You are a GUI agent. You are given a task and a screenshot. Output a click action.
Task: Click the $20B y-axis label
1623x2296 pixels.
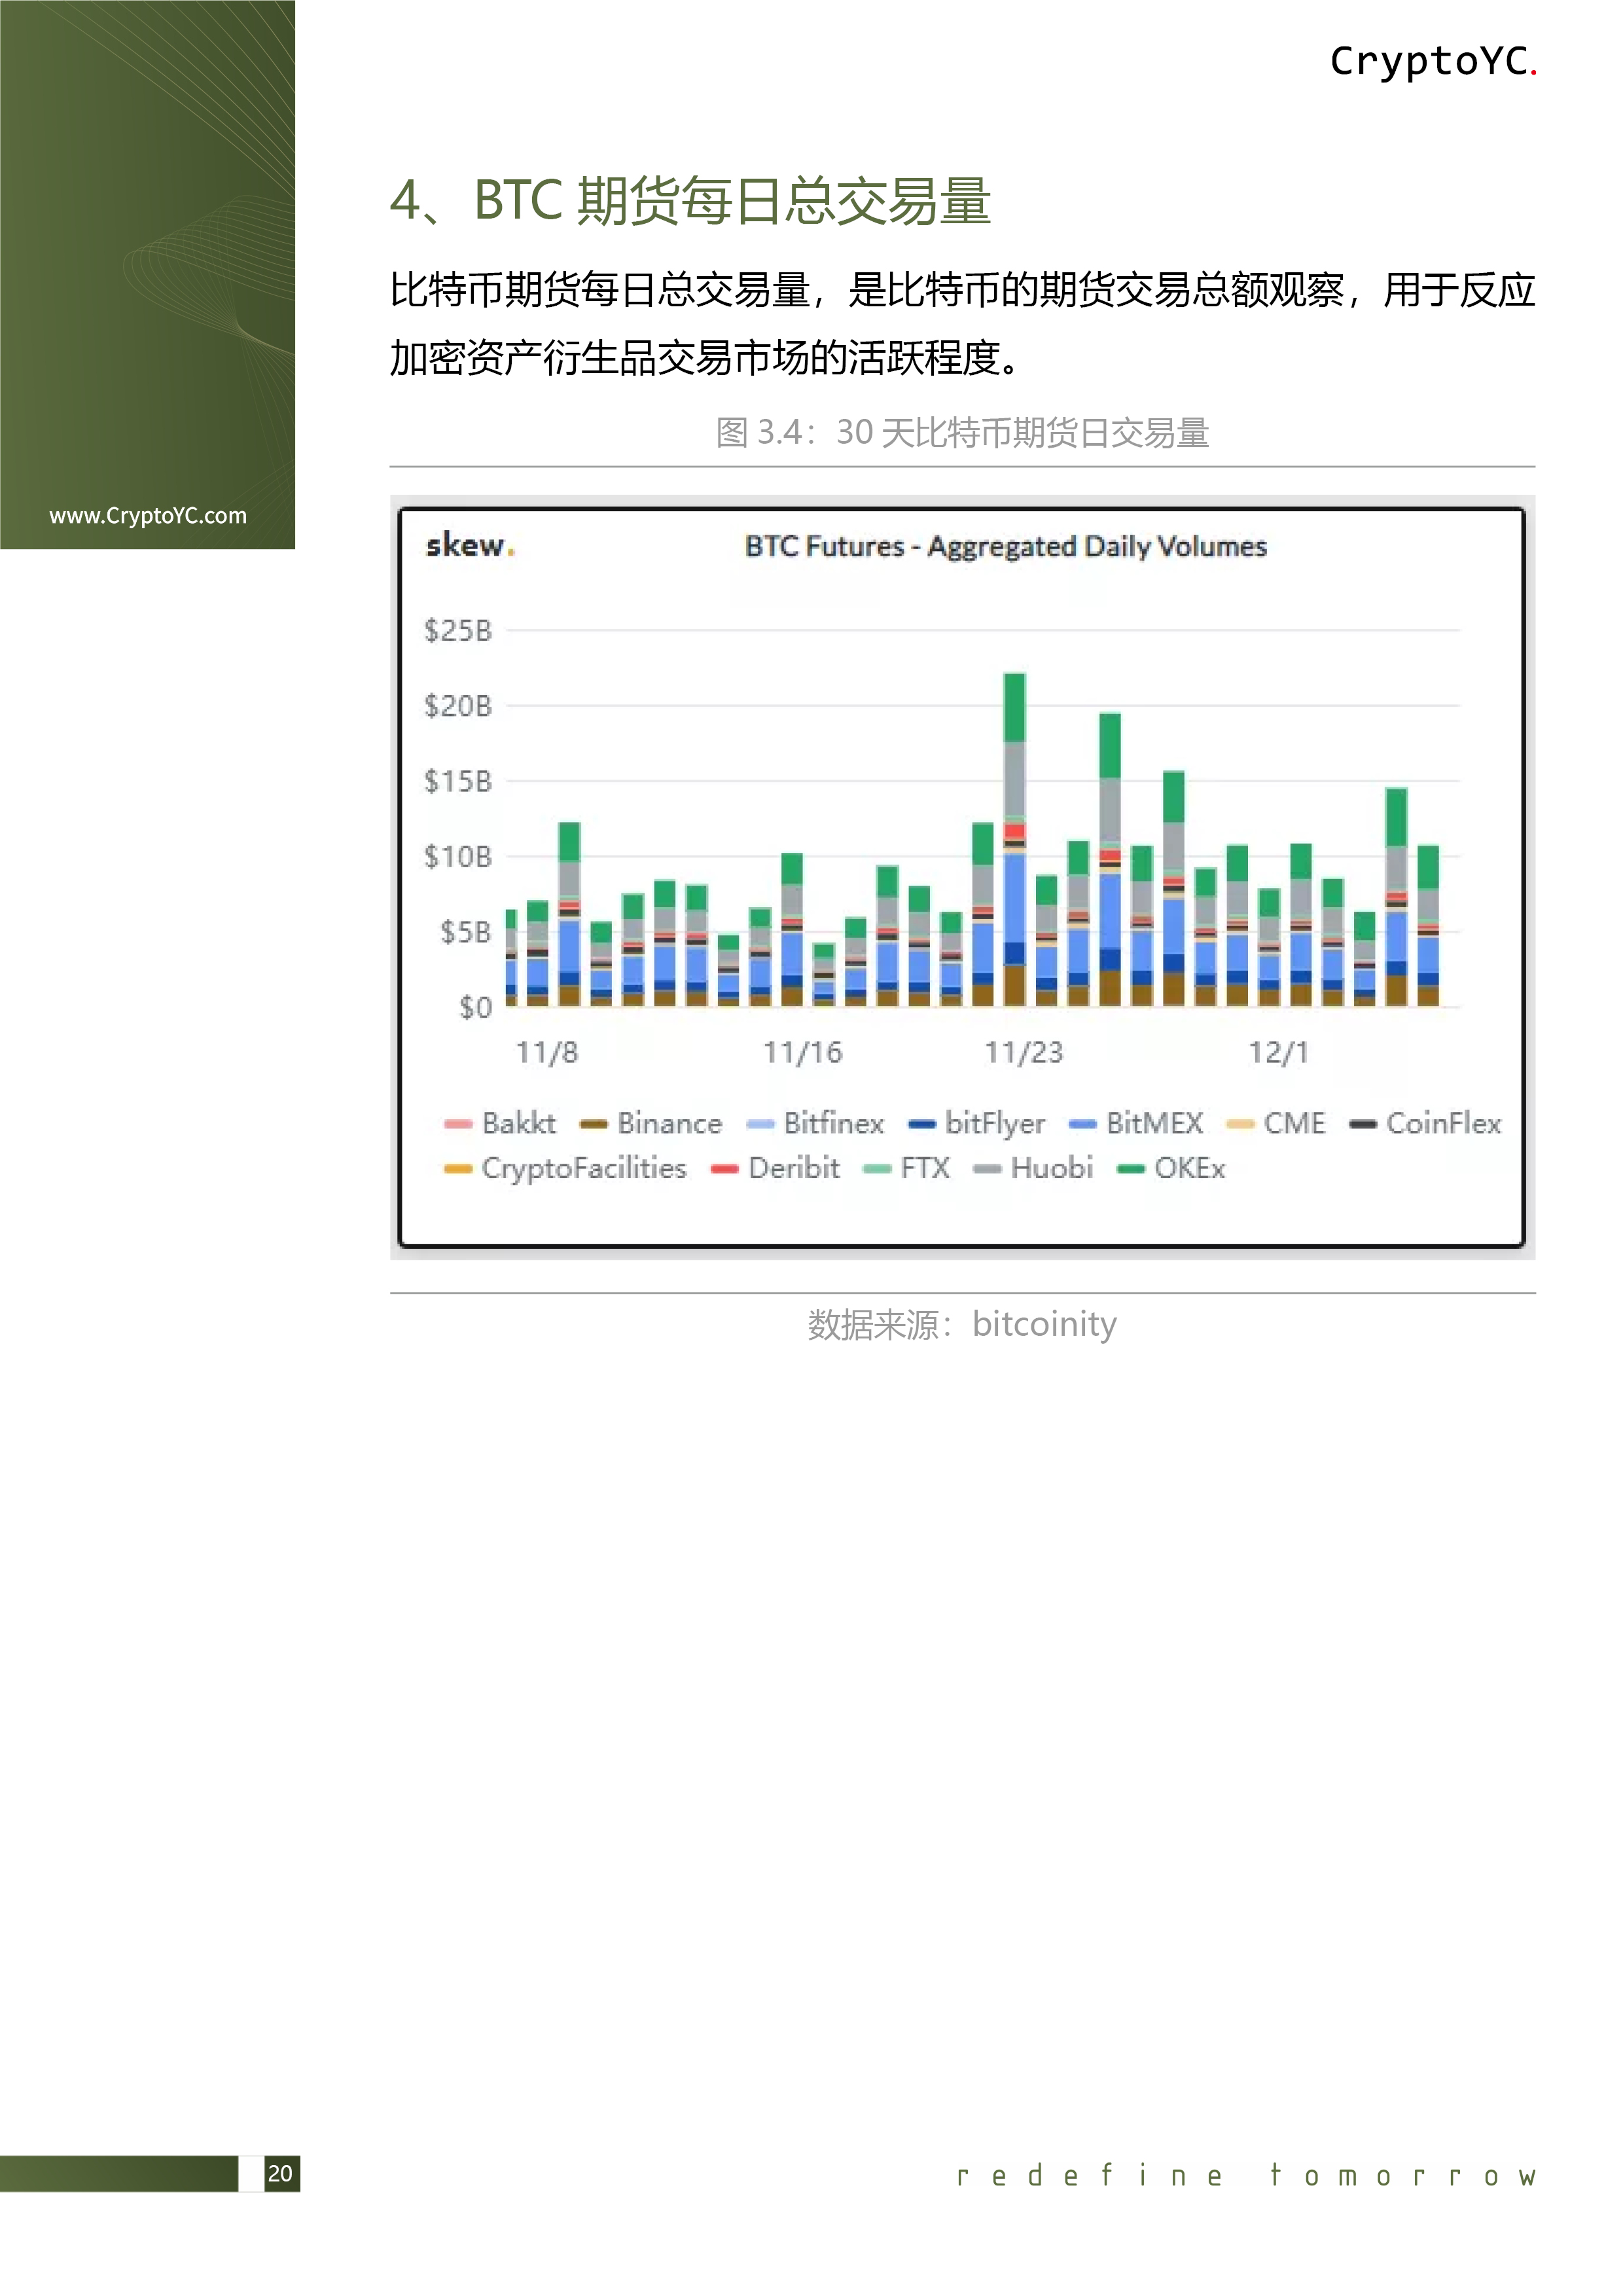(x=458, y=706)
